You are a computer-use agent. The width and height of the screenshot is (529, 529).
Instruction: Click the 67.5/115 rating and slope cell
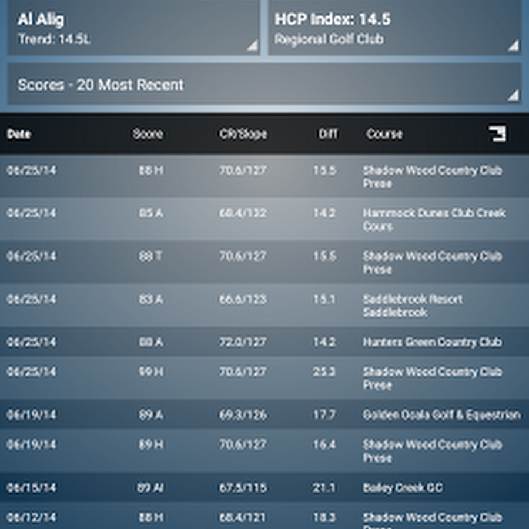click(x=243, y=487)
